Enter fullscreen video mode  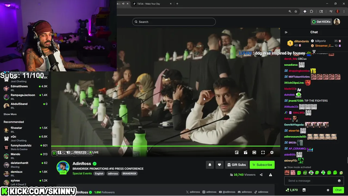263,152
